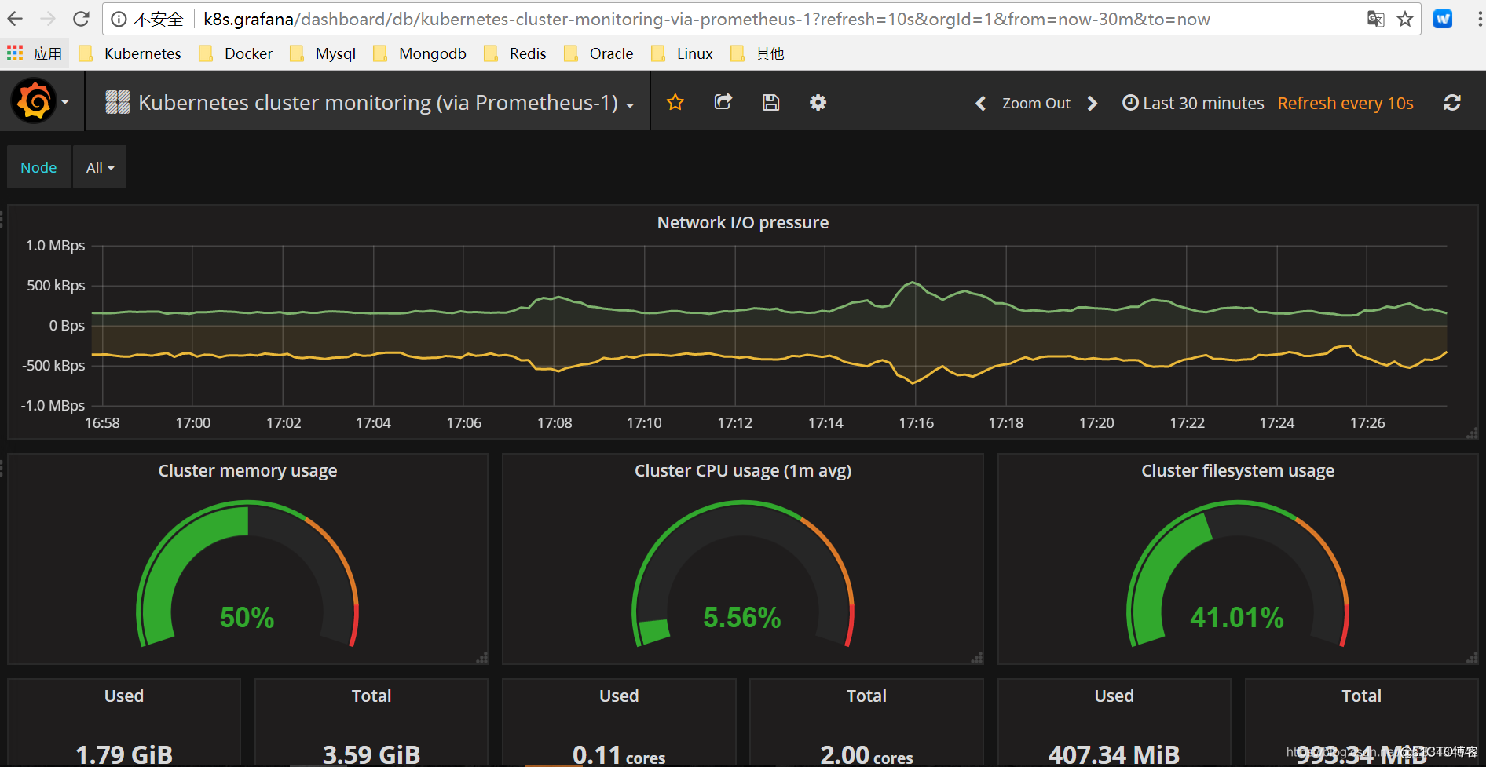Open the Cluster filesystem usage panel title menu
The image size is (1486, 767).
[1238, 471]
